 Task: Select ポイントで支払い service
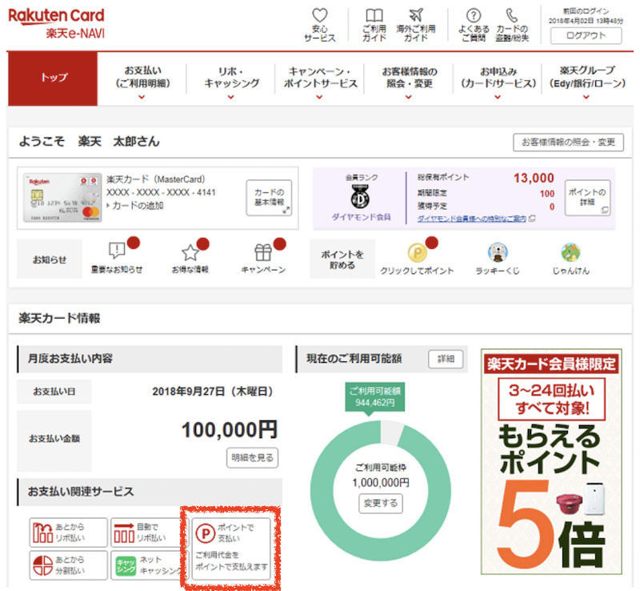(x=231, y=549)
